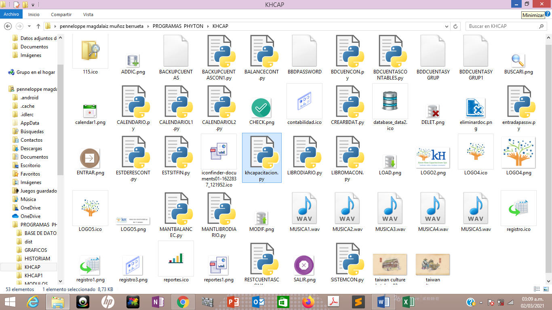Open the Archivo ribbon tab
The image size is (552, 310).
(11, 14)
